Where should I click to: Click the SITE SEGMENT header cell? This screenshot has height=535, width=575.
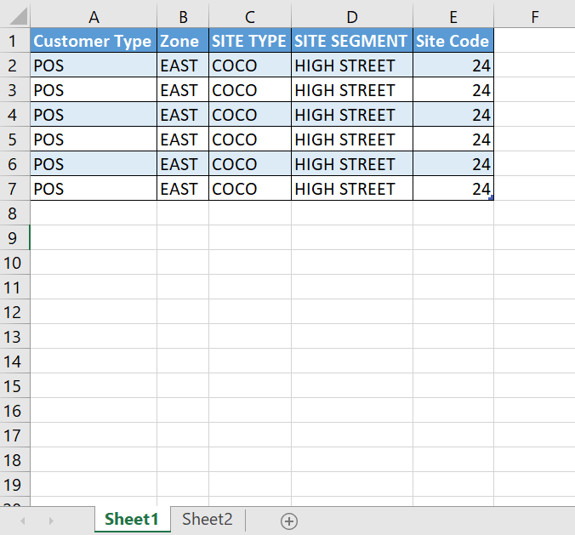352,40
